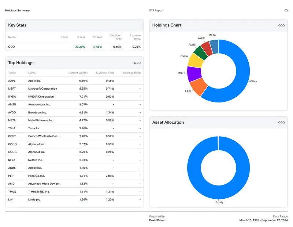This screenshot has width=293, height=227.
Task: Click the Broadcom Inc. name cell
Action: pos(37,112)
